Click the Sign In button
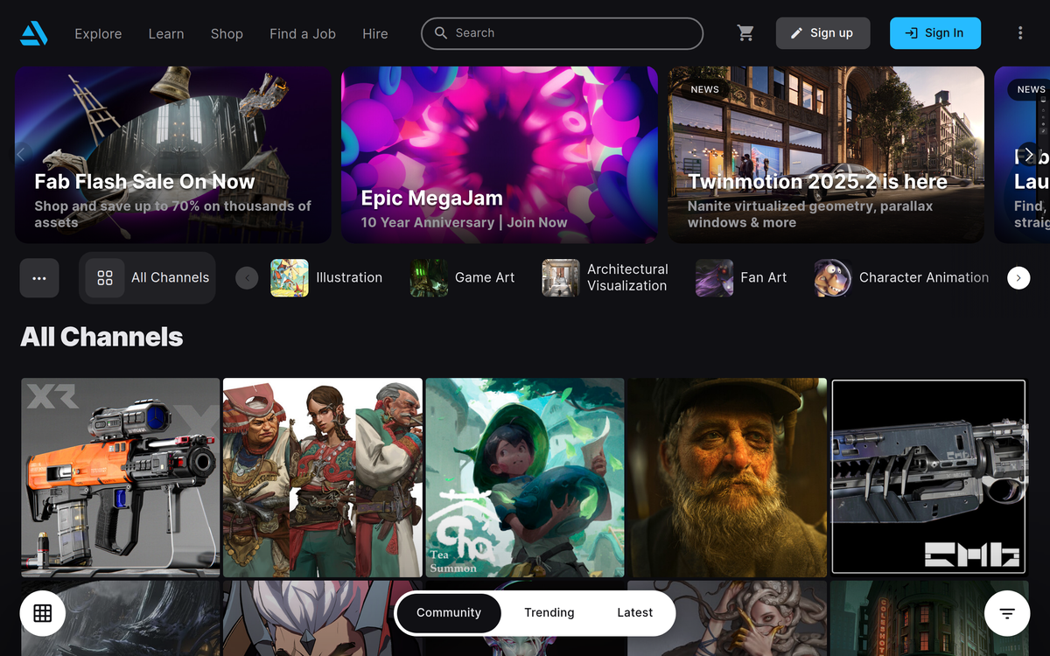This screenshot has width=1050, height=656. coord(935,33)
